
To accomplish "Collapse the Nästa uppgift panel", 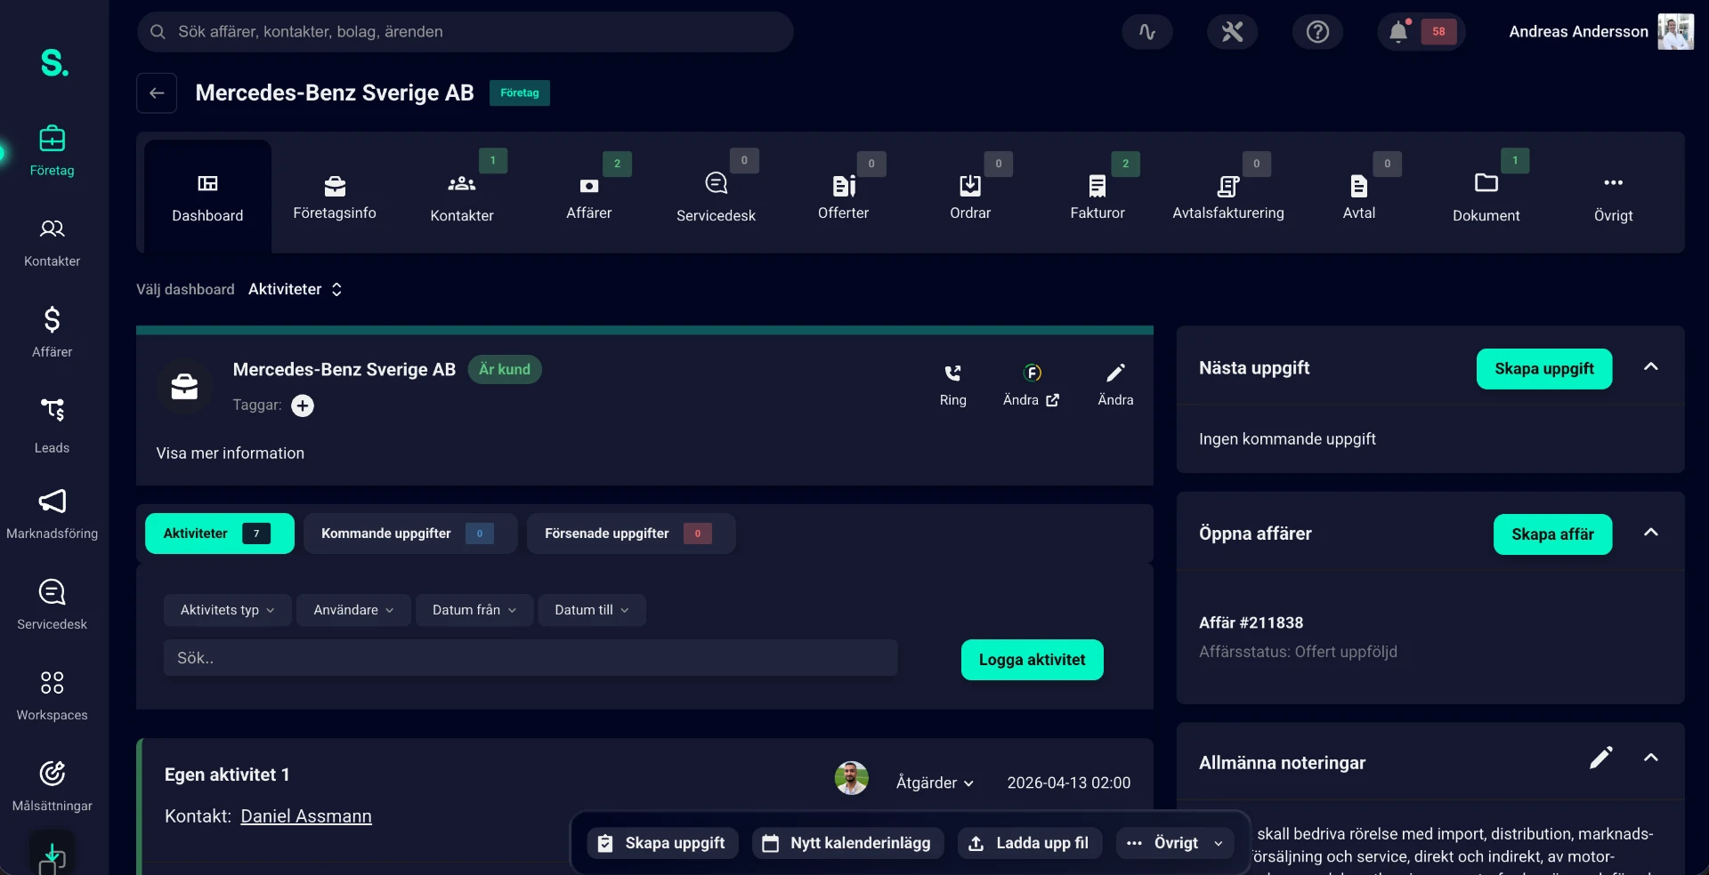I will click(x=1650, y=367).
